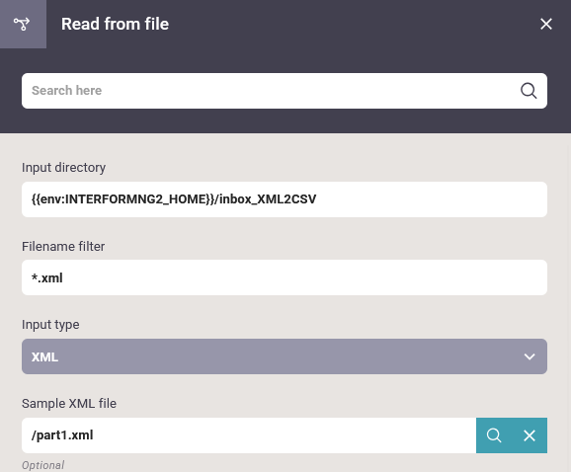The width and height of the screenshot is (571, 472).
Task: Place cursor after *.xml filter text
Action: click(x=63, y=278)
